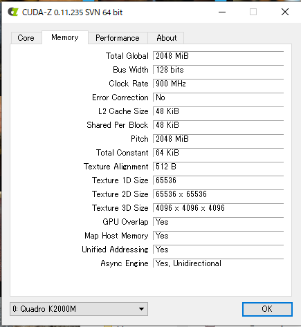Click the Pitch label
The height and width of the screenshot is (327, 301).
coord(140,139)
